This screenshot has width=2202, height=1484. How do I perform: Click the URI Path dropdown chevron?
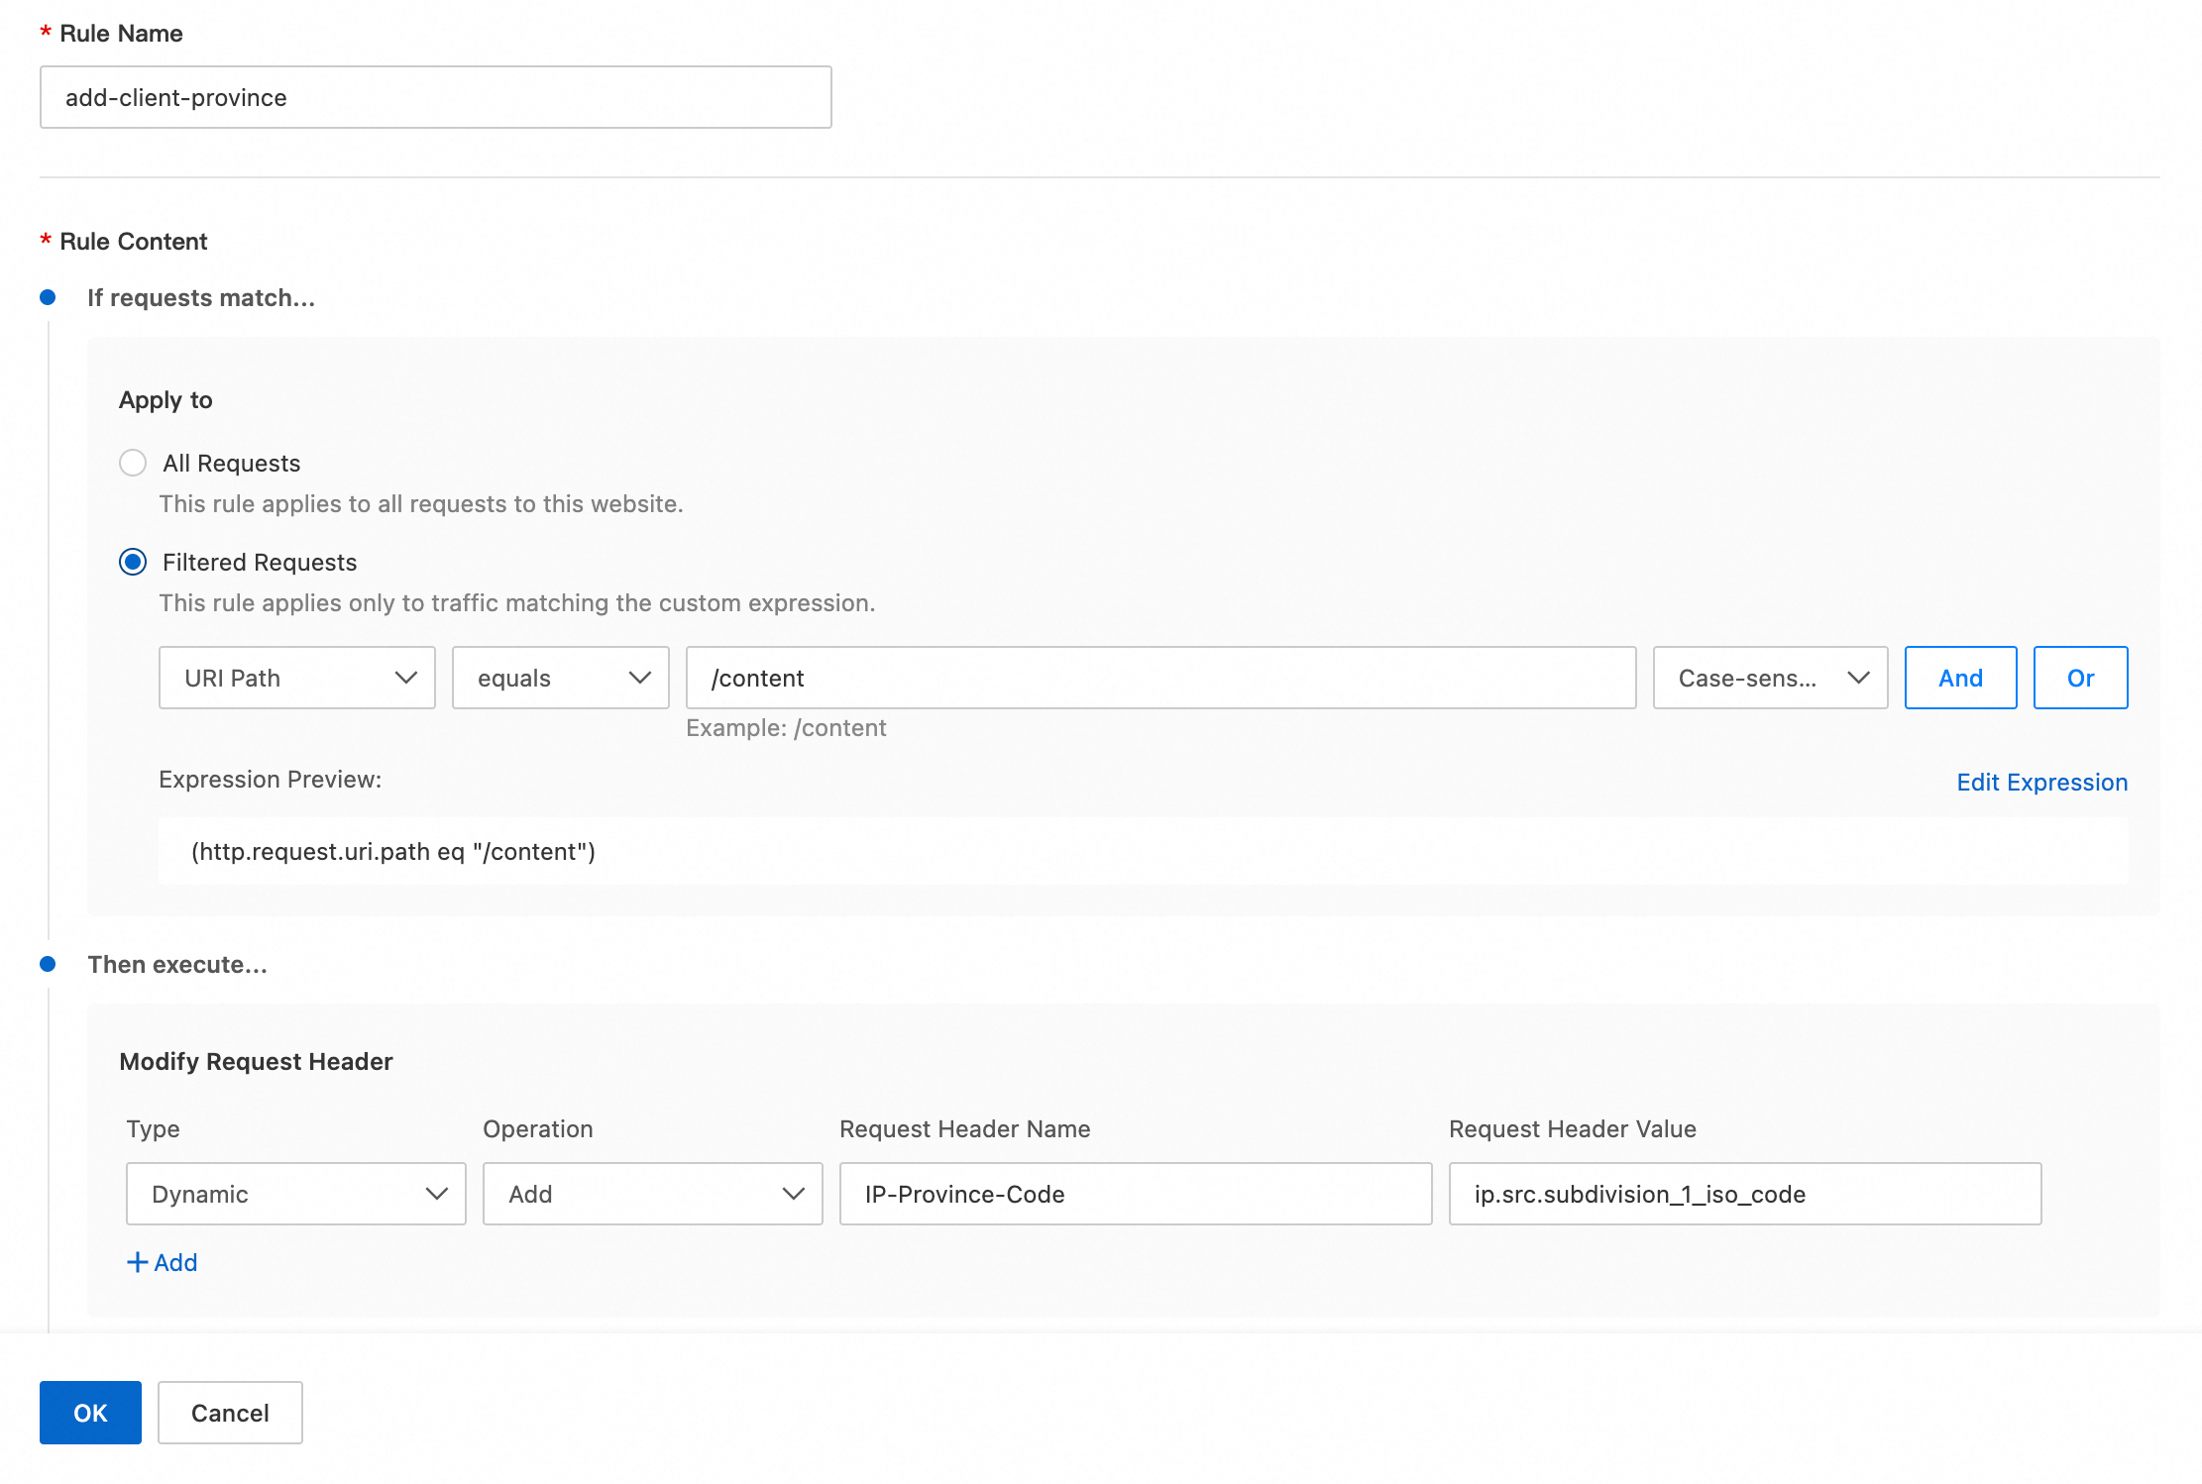[405, 678]
